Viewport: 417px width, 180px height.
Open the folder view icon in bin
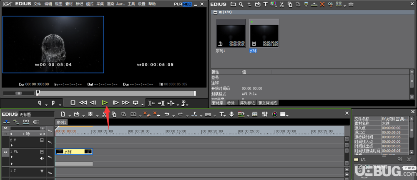pyautogui.click(x=233, y=4)
